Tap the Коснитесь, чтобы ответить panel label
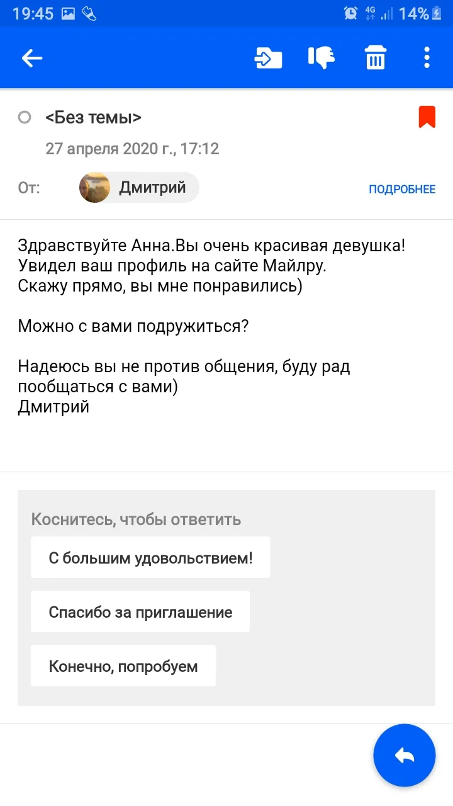453x806 pixels. (136, 519)
